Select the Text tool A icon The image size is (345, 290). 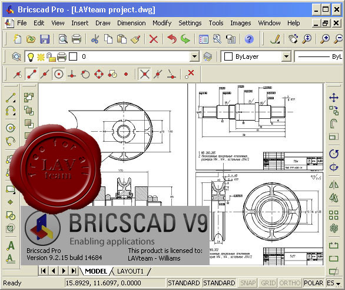coord(11,245)
